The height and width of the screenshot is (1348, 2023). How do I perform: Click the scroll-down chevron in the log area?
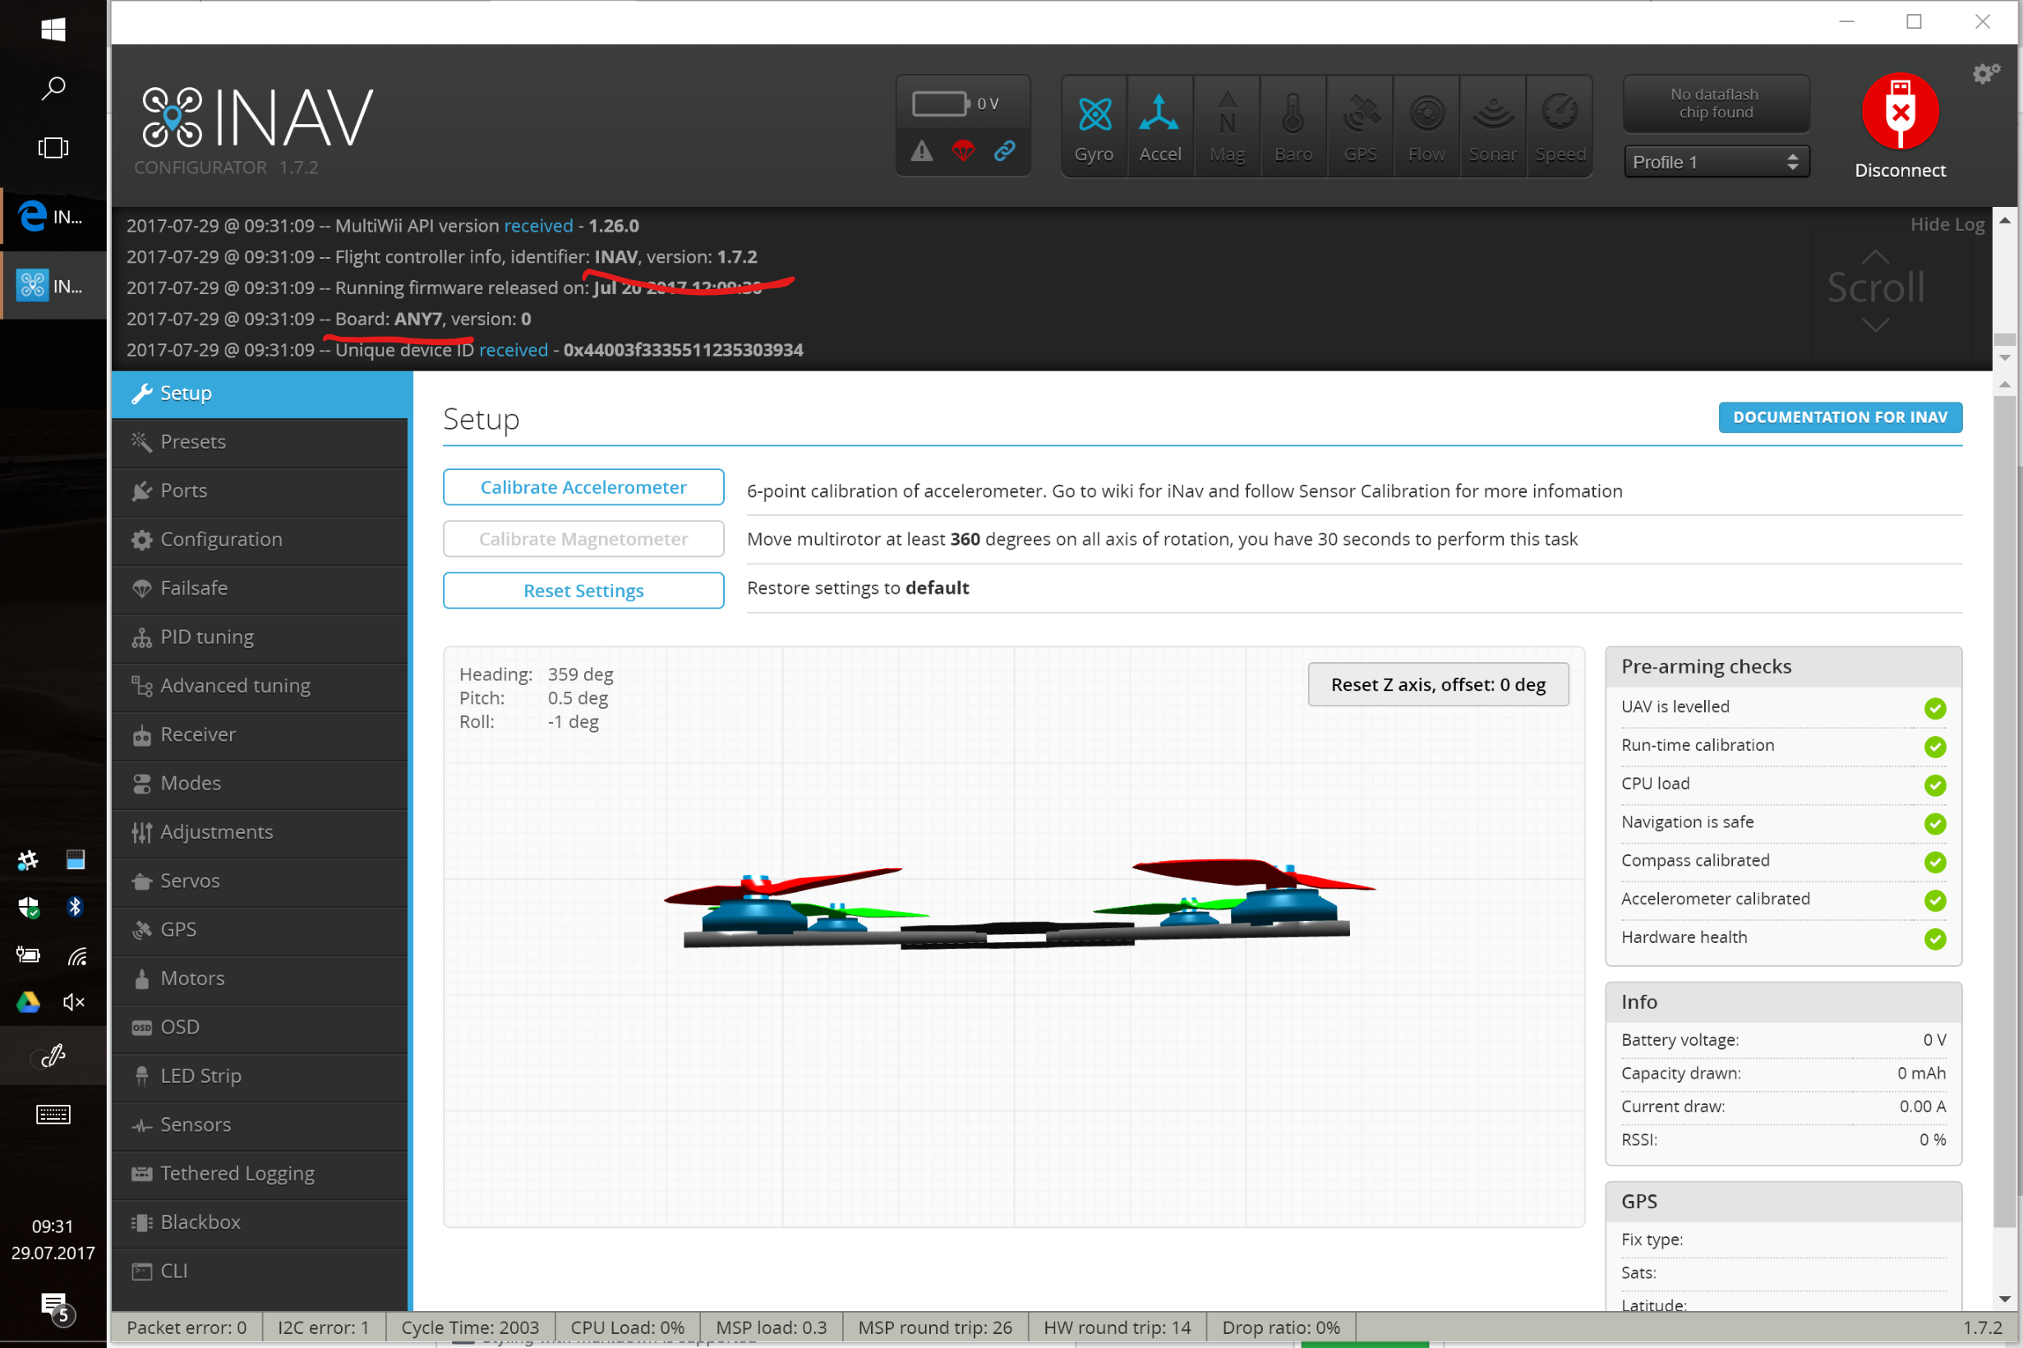click(x=1874, y=325)
